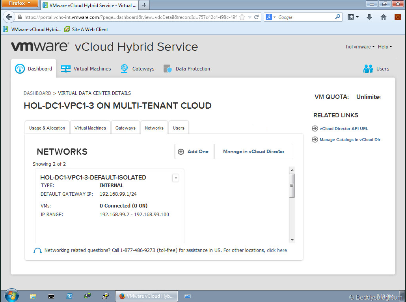Screen dimensions: 406x302
Task: Open the Site A Web Client bookmark
Action: tap(86, 30)
